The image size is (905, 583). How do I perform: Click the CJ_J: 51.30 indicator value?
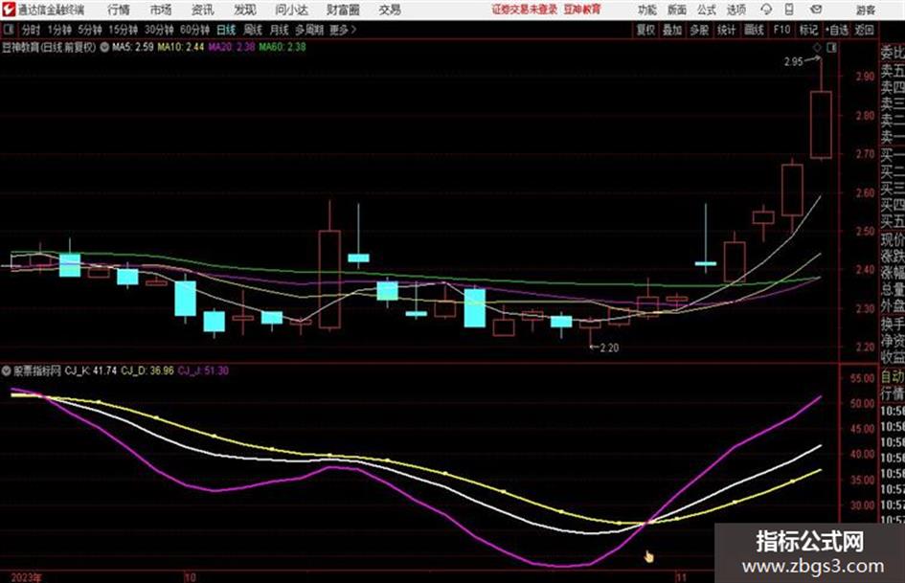point(203,370)
